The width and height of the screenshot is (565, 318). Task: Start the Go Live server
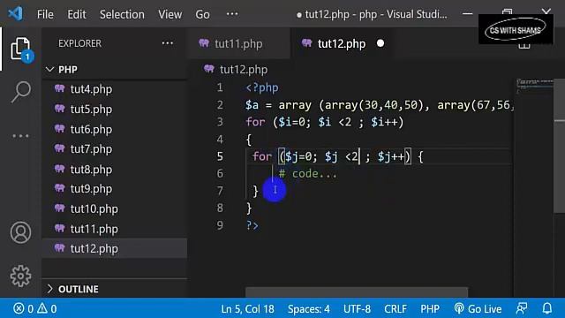click(x=478, y=309)
